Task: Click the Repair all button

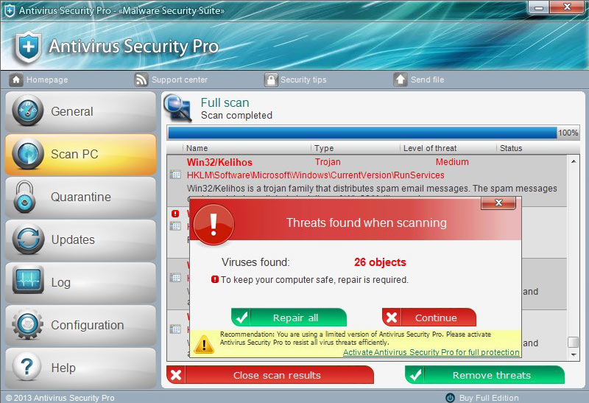Action: click(289, 318)
